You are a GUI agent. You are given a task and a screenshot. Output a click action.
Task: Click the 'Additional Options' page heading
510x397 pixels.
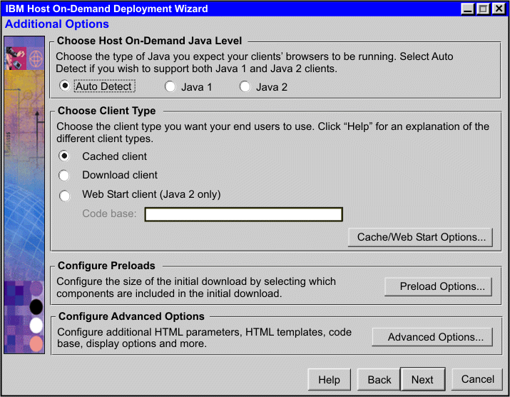(x=57, y=24)
